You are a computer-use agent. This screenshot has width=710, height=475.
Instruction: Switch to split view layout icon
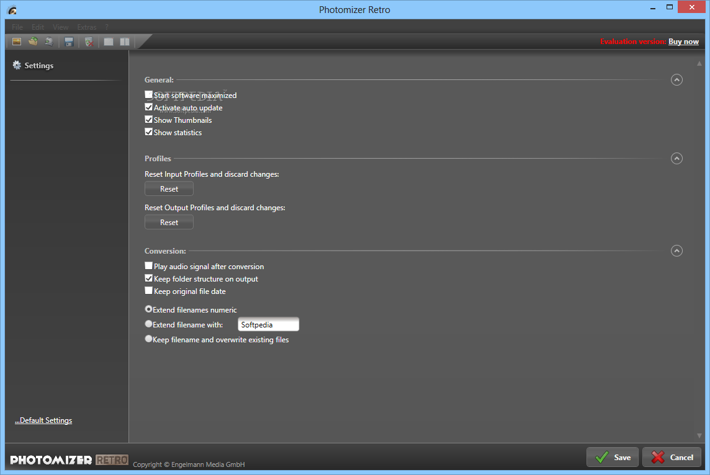pos(125,42)
